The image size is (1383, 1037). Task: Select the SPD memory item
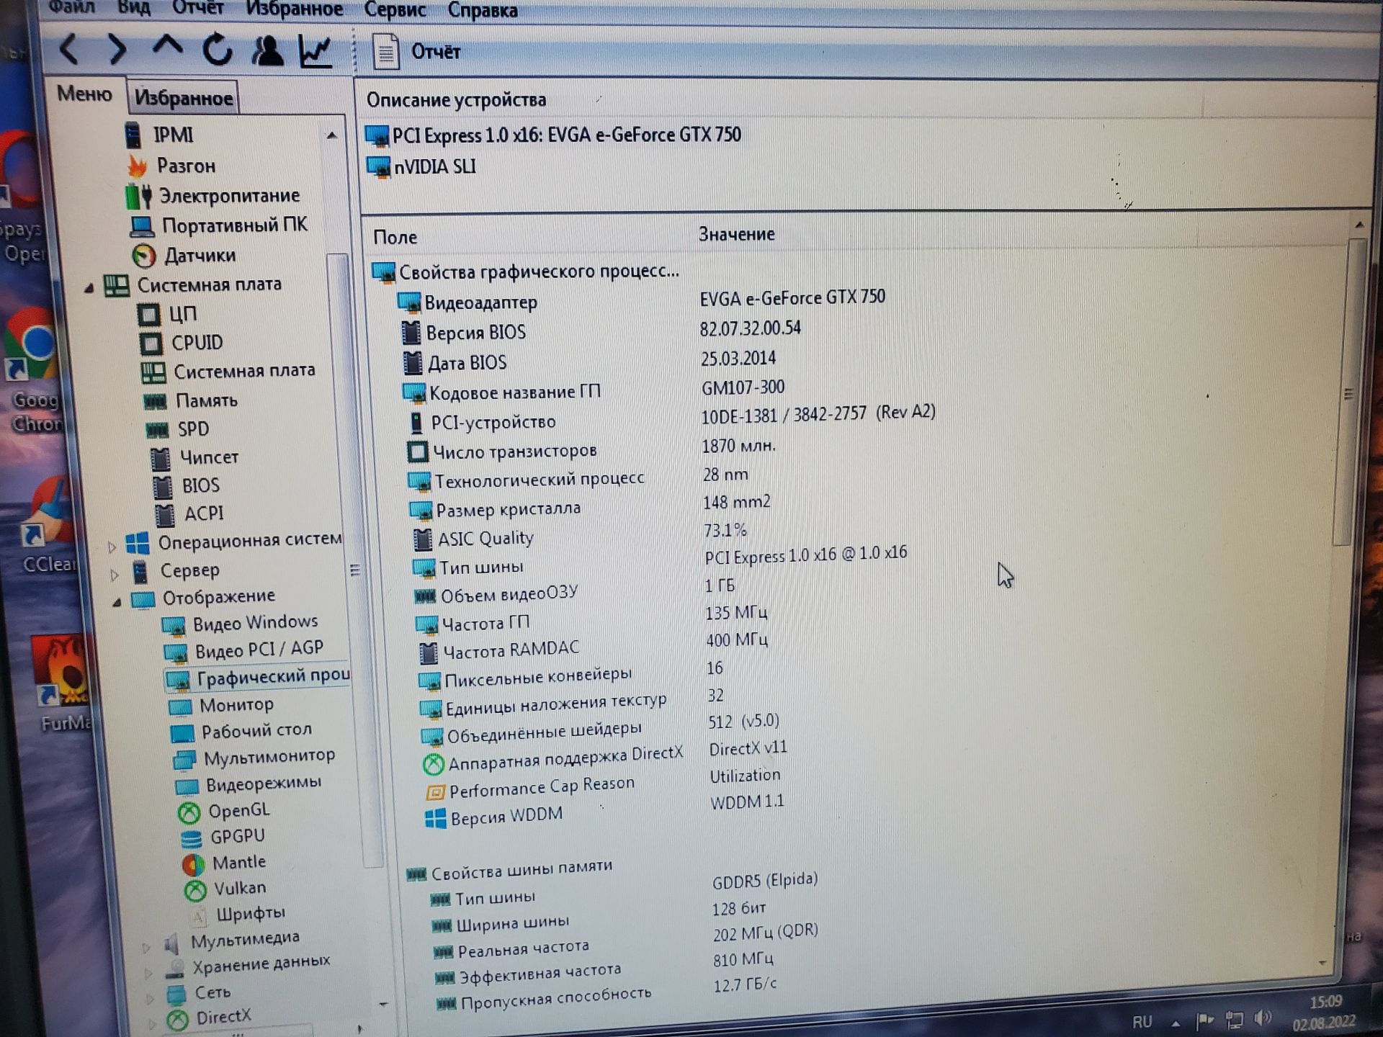(x=177, y=429)
